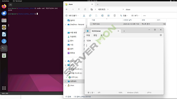Open Trash icon in Ubuntu dock
Image resolution: width=177 pixels, height=99 pixels.
pos(4,56)
